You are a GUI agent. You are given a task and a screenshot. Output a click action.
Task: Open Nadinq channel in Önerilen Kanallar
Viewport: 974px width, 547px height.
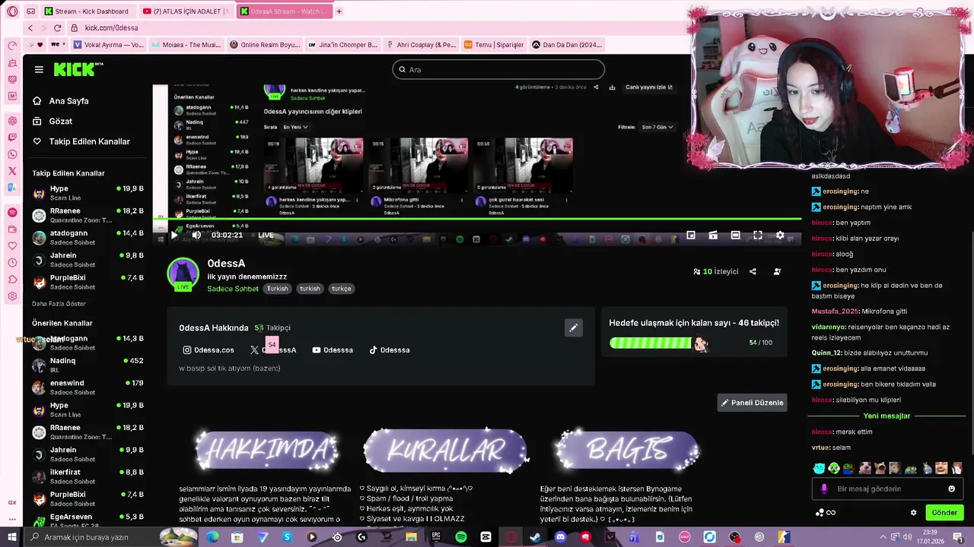[x=88, y=365]
